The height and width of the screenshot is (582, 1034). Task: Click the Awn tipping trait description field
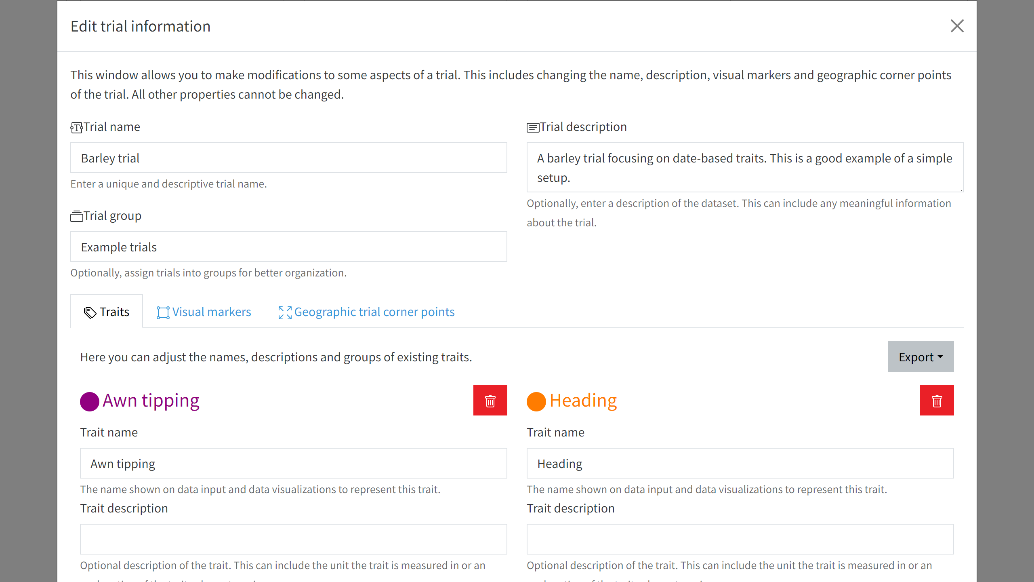(293, 539)
